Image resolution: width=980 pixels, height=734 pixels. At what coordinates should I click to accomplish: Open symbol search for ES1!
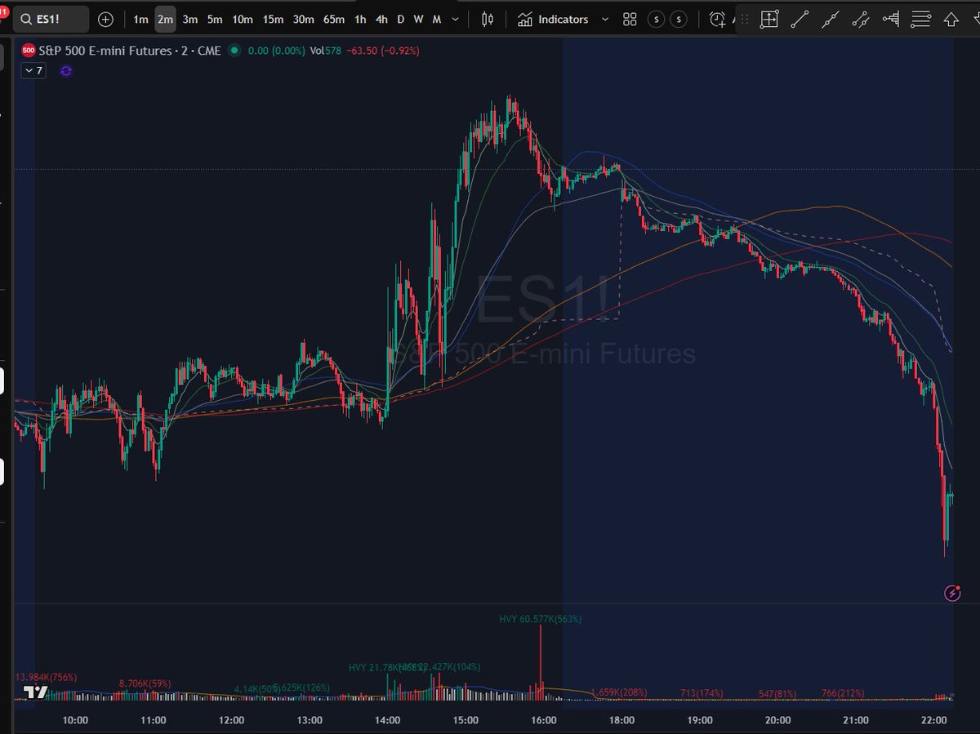coord(51,19)
